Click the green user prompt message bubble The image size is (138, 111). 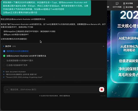click(46, 8)
